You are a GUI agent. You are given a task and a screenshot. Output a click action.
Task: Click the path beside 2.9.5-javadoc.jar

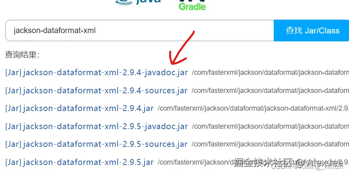point(271,126)
